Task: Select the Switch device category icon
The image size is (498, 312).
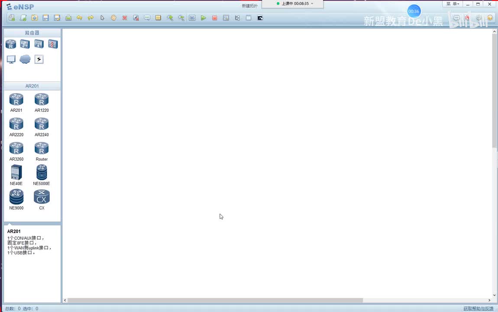Action: click(x=25, y=44)
